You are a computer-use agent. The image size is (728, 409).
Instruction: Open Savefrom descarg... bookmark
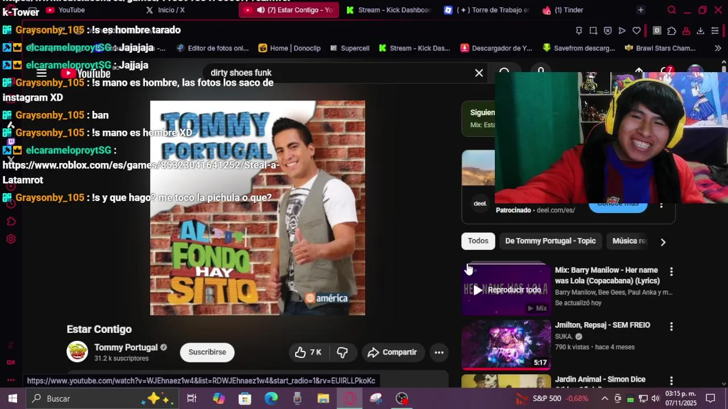click(x=579, y=48)
